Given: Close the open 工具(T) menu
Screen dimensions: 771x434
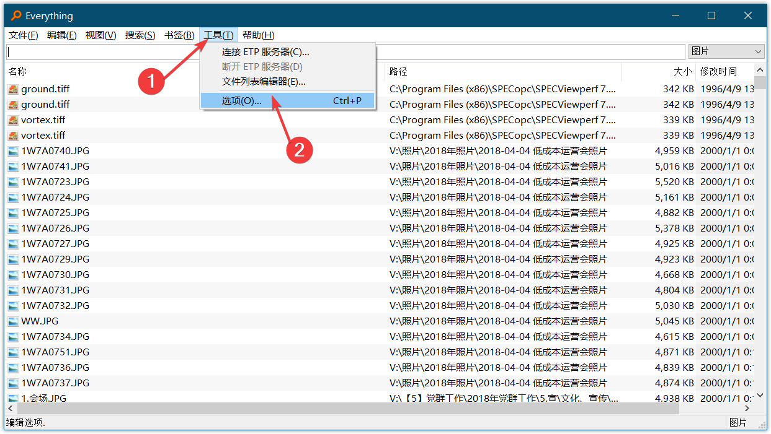Looking at the screenshot, I should [219, 35].
